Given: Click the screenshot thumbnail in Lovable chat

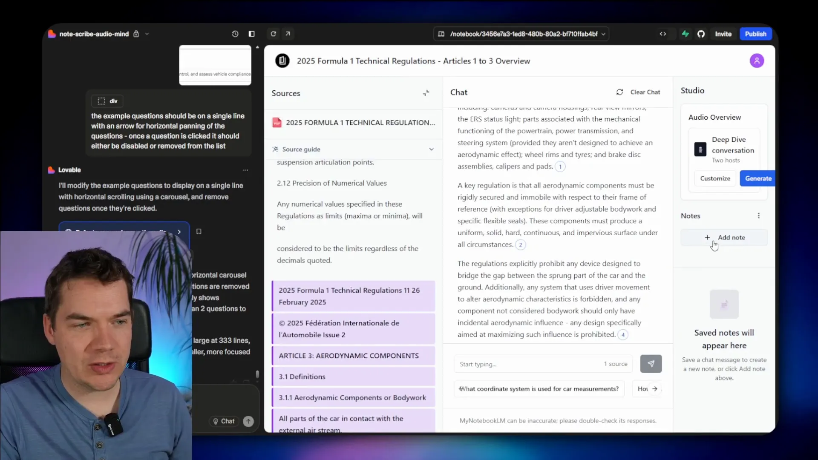Looking at the screenshot, I should click(x=215, y=65).
